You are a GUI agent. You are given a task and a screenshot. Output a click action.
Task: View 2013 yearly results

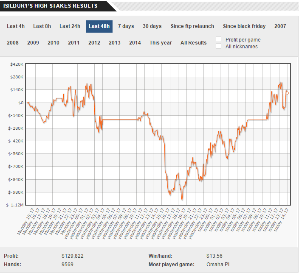114,43
